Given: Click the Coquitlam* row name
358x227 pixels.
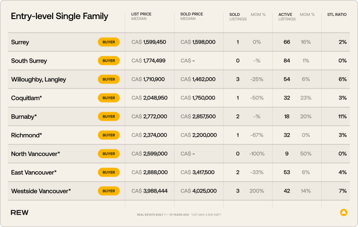Looking at the screenshot, I should click(x=26, y=98).
